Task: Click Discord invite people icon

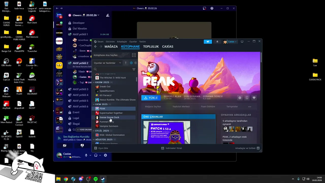Action: pyautogui.click(x=108, y=15)
